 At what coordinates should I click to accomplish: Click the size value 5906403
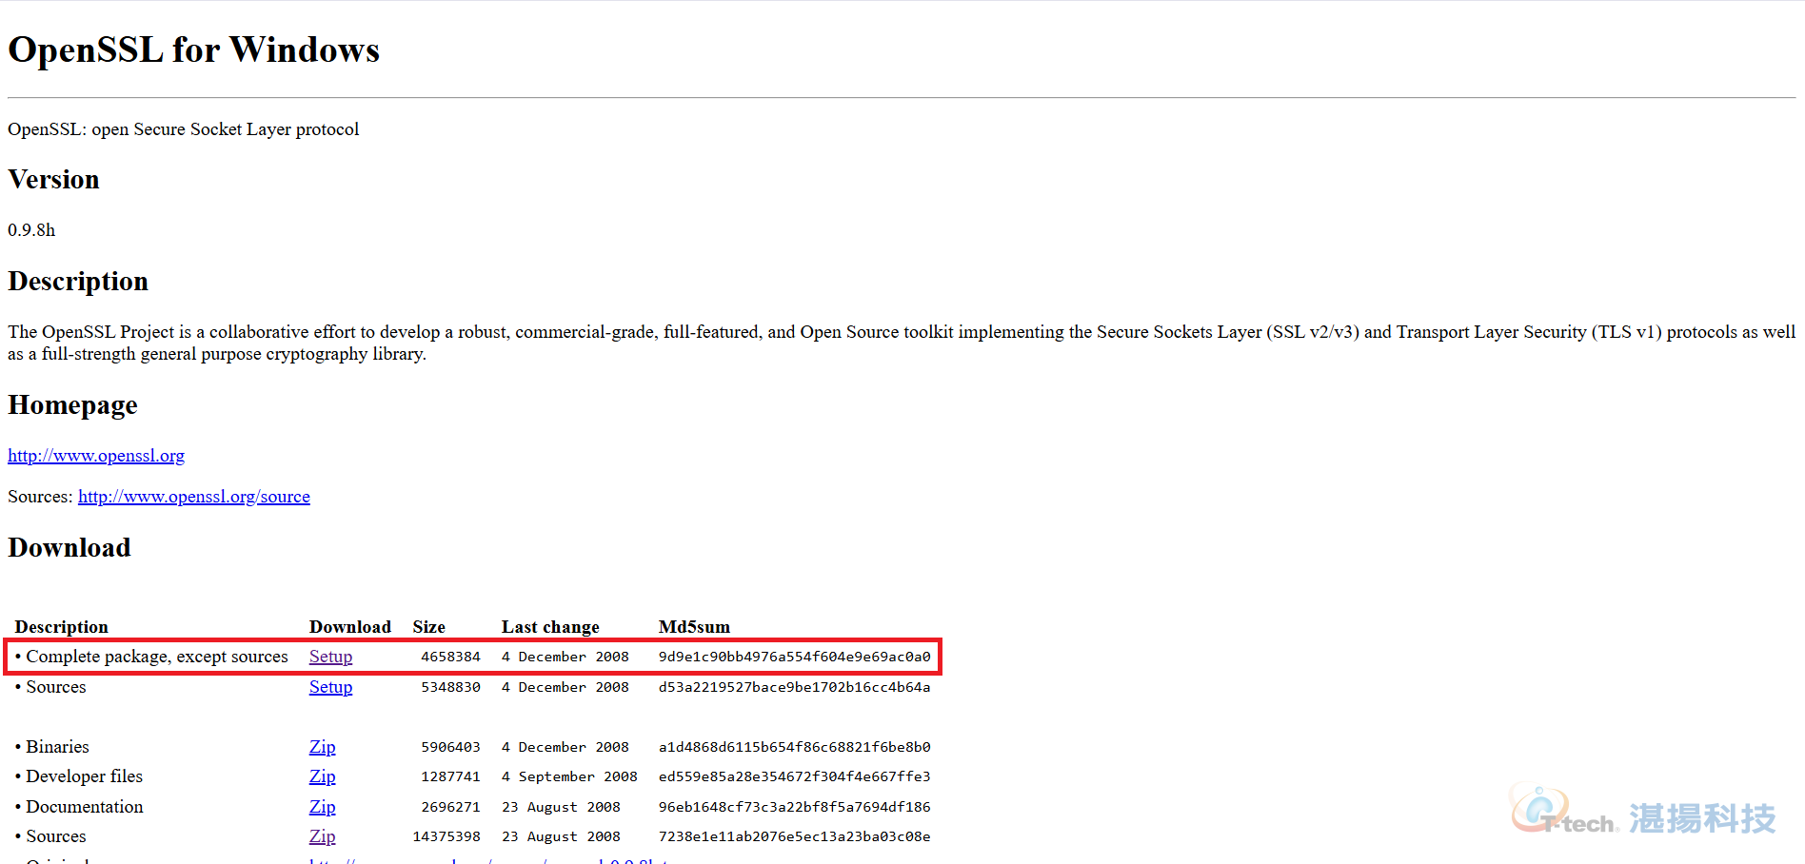click(x=450, y=747)
